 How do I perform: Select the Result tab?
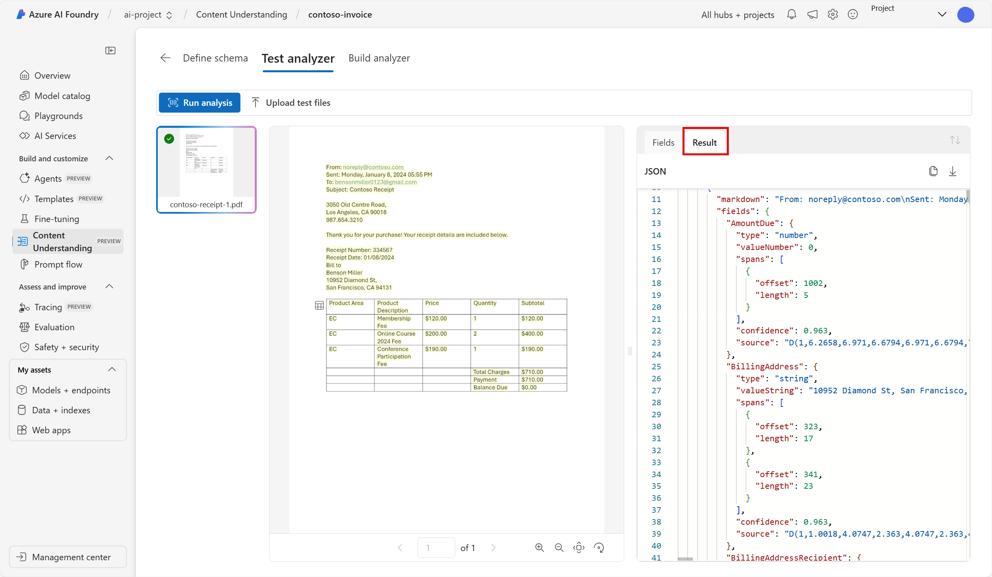704,143
